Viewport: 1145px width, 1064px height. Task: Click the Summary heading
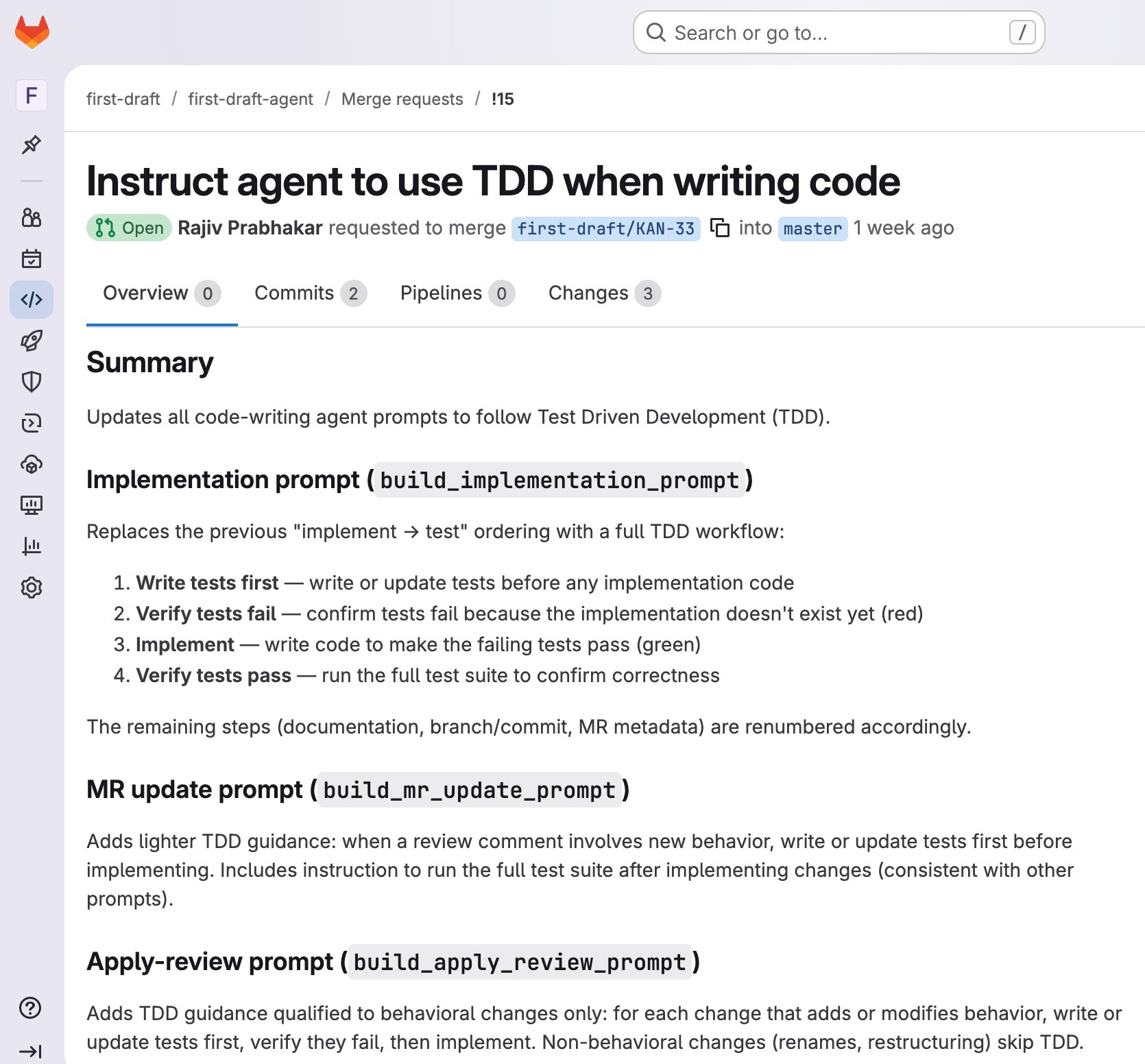tap(150, 363)
